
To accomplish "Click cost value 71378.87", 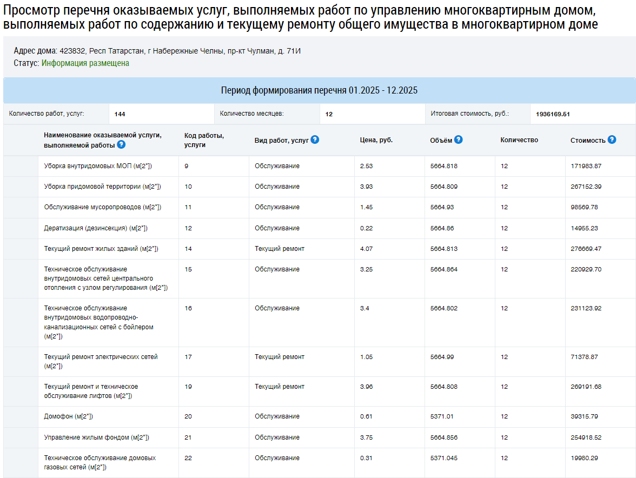I will click(x=584, y=357).
